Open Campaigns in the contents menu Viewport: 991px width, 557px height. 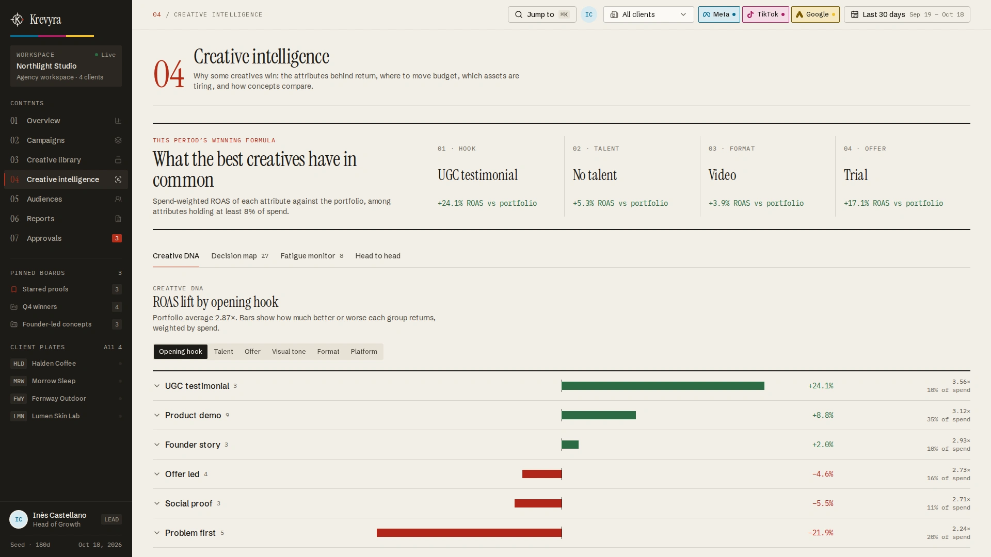(66, 140)
